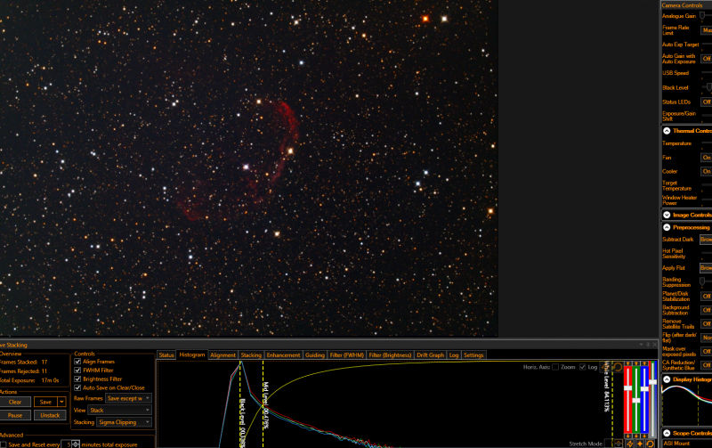712x448 pixels.
Task: Click the Clear button
Action: pyautogui.click(x=15, y=402)
